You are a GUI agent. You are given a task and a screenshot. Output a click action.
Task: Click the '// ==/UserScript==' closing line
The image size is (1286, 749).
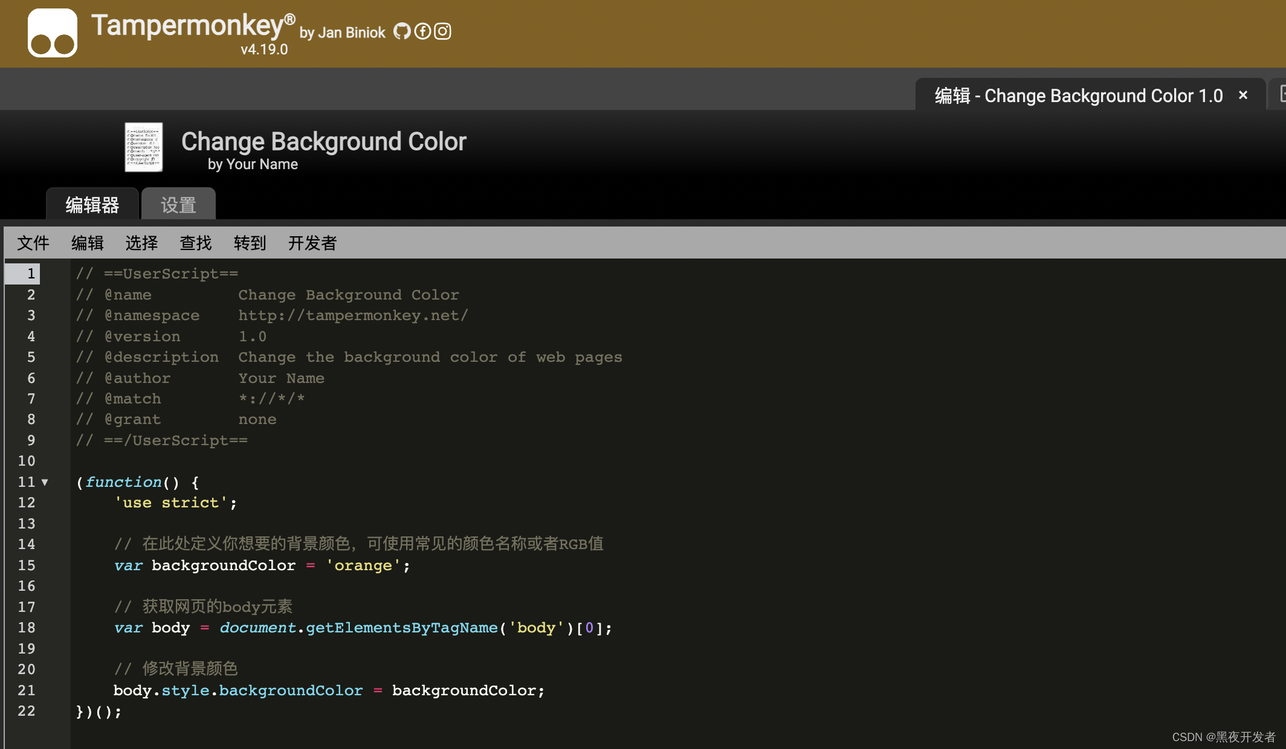pyautogui.click(x=162, y=440)
